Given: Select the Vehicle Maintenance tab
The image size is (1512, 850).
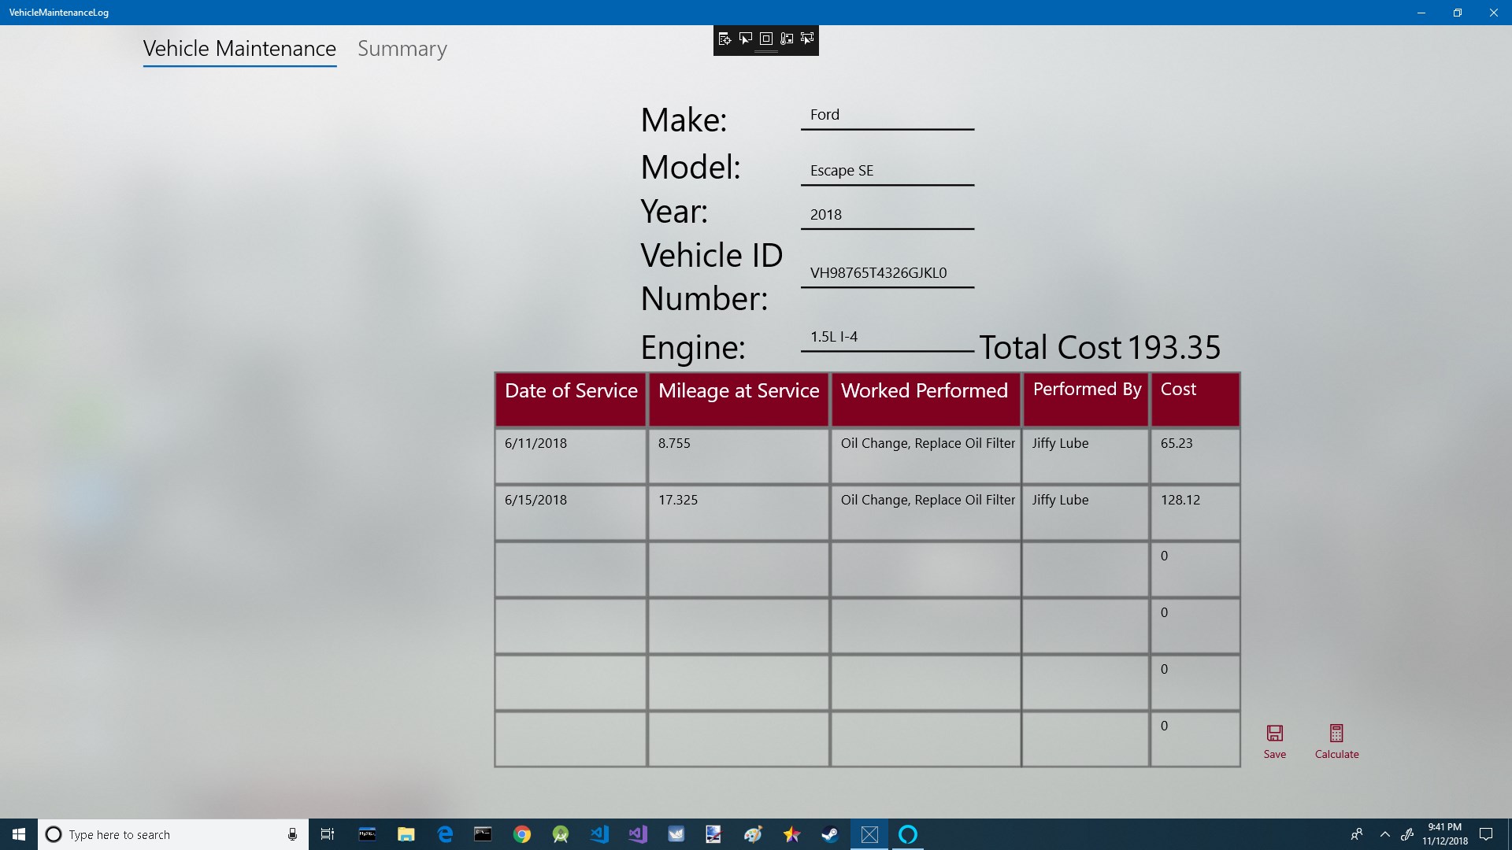Looking at the screenshot, I should (239, 48).
